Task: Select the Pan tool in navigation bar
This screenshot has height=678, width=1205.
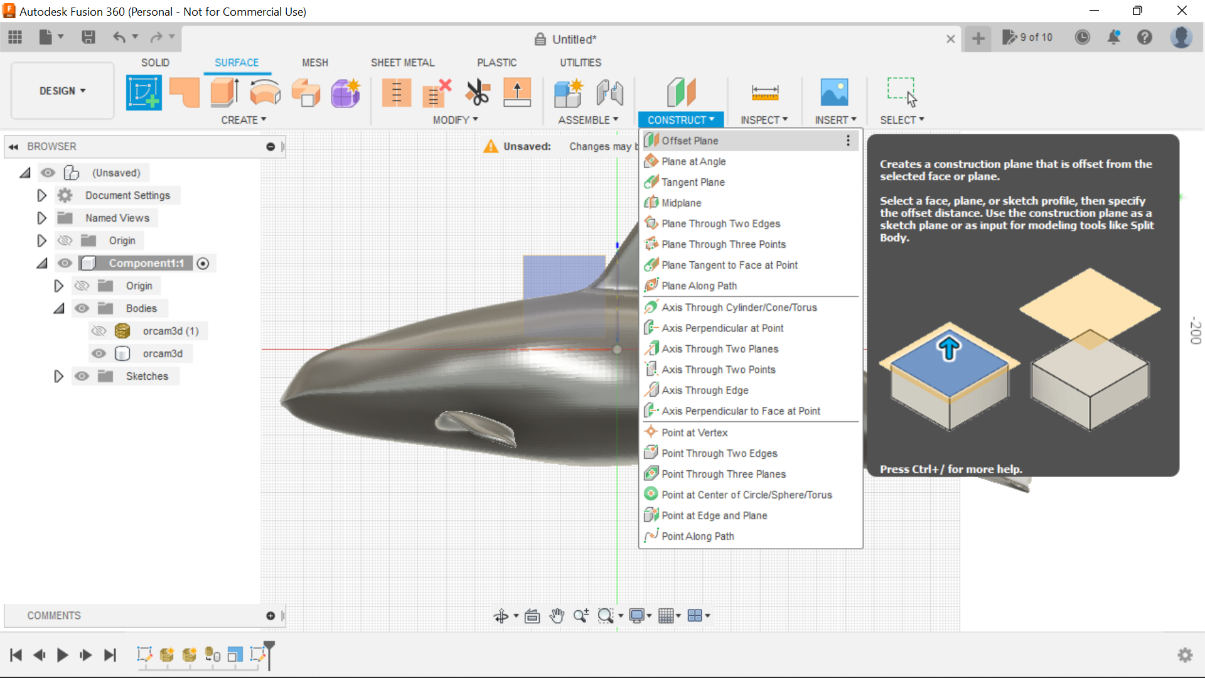Action: pos(556,616)
